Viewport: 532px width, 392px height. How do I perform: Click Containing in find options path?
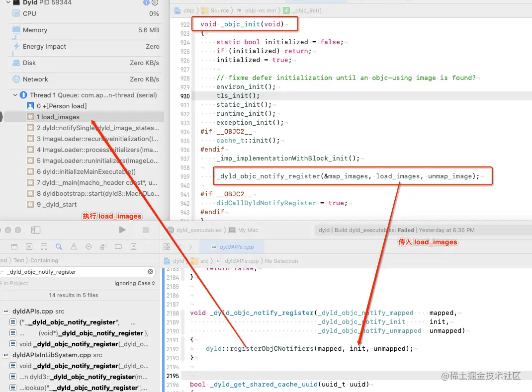44,260
